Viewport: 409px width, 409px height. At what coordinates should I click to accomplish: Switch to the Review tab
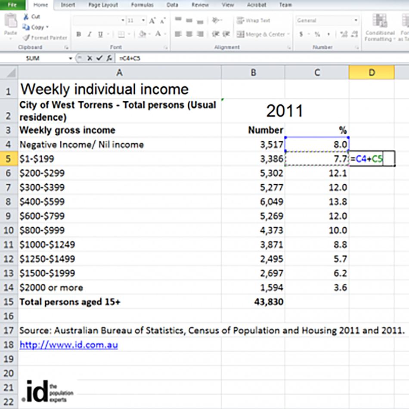[200, 5]
